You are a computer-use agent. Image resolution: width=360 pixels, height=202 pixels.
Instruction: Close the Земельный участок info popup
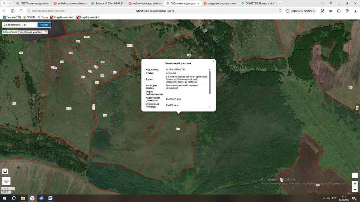pyautogui.click(x=214, y=61)
